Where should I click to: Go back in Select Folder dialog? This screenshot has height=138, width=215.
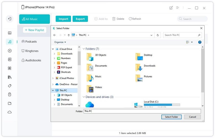(x=54, y=35)
